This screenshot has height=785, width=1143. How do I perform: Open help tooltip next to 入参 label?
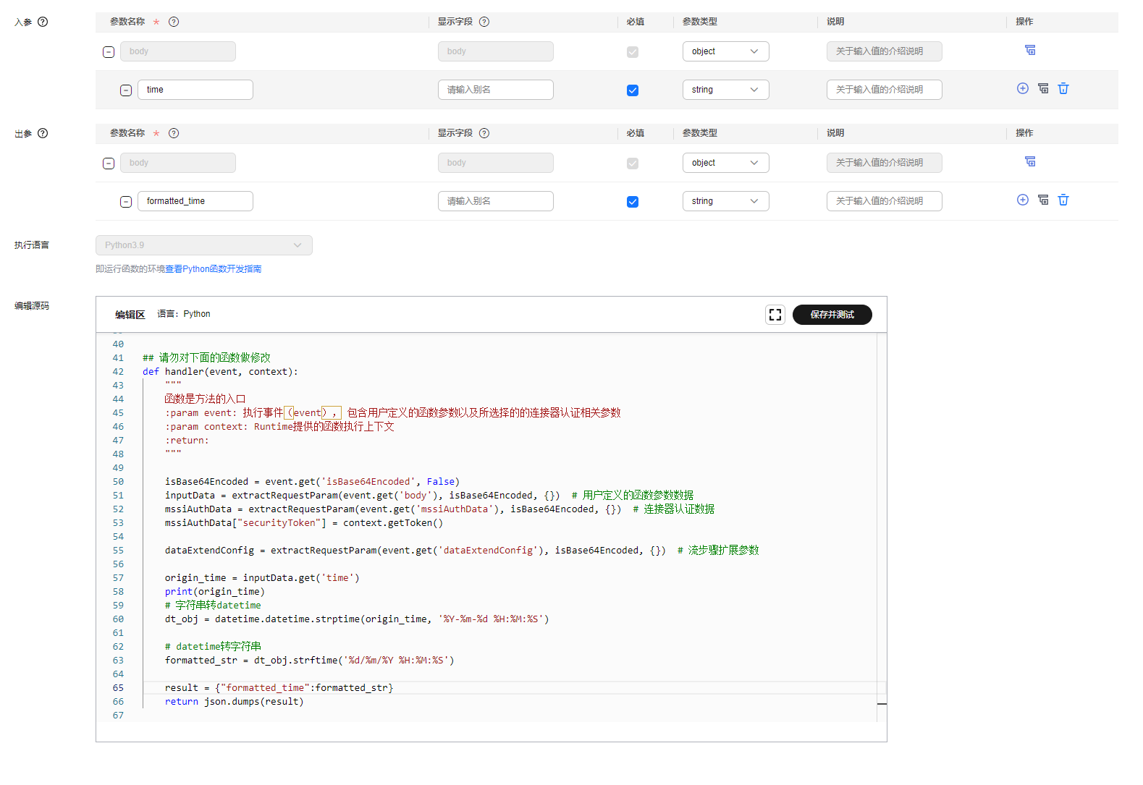click(43, 22)
